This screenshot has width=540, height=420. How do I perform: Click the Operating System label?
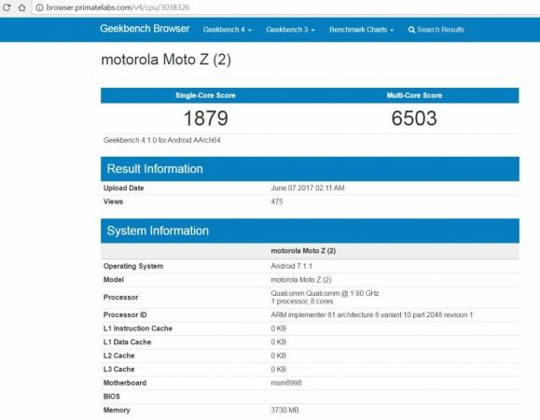[133, 266]
